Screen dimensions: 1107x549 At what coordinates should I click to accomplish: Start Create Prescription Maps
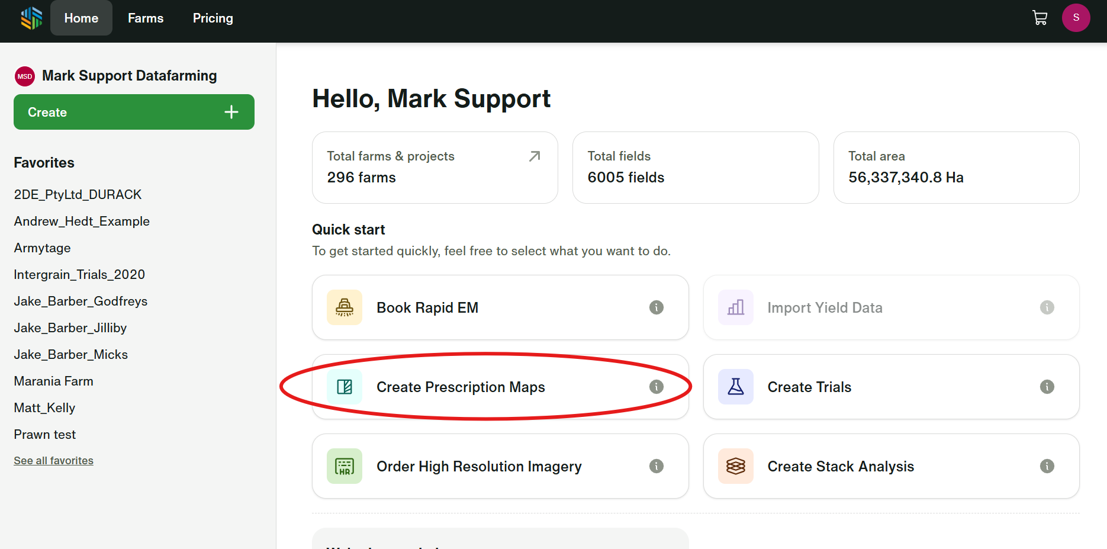(x=461, y=387)
